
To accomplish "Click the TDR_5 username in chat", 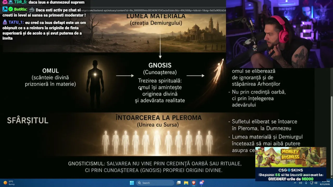I will click(x=20, y=2).
